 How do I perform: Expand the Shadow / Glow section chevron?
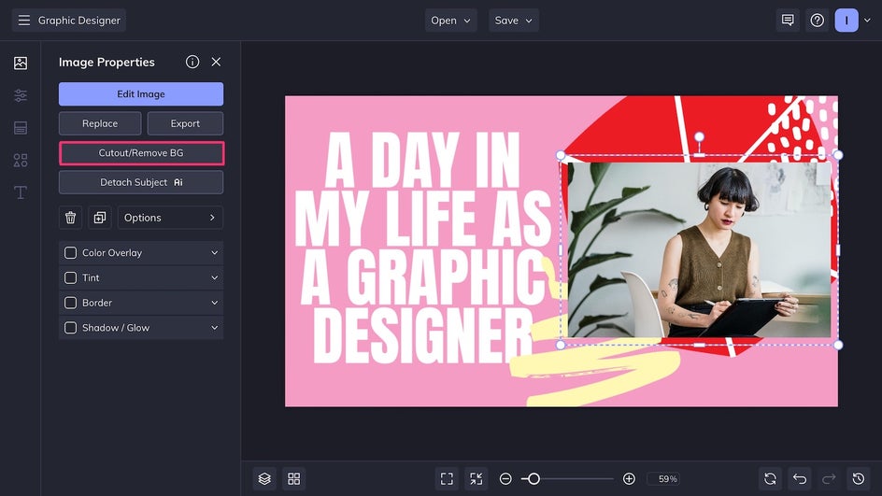tap(214, 328)
